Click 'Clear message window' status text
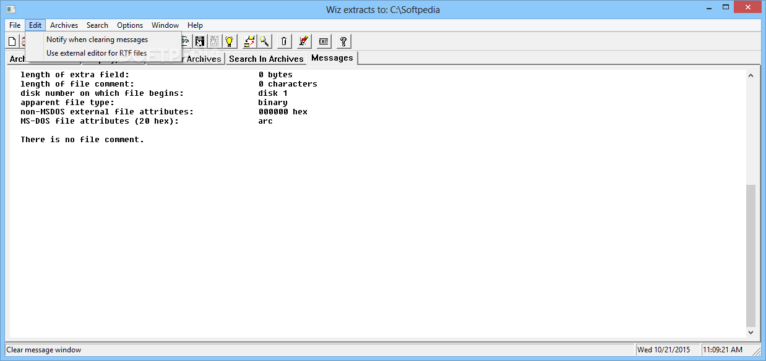This screenshot has height=361, width=766. 44,350
